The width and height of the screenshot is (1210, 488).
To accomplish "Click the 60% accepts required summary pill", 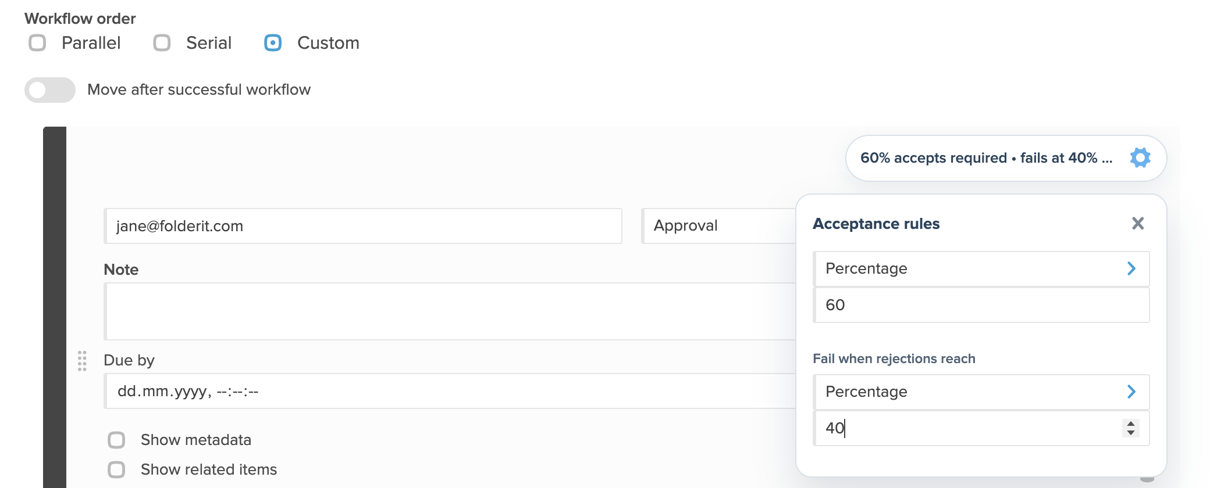I will click(1006, 158).
